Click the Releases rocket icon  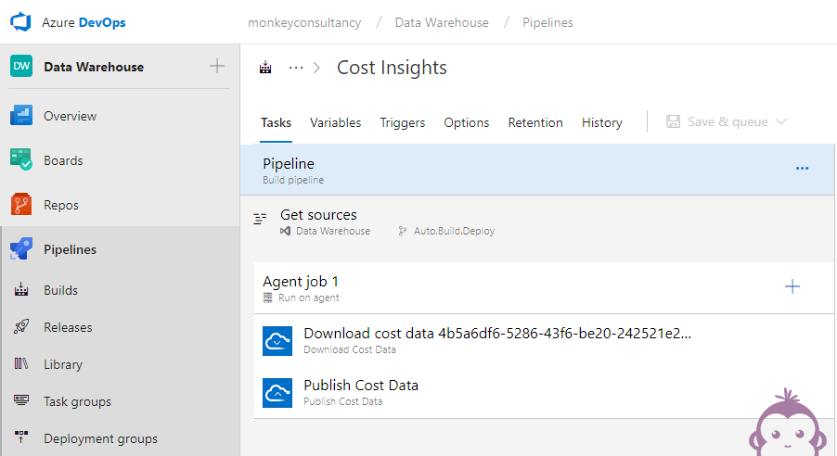[21, 326]
